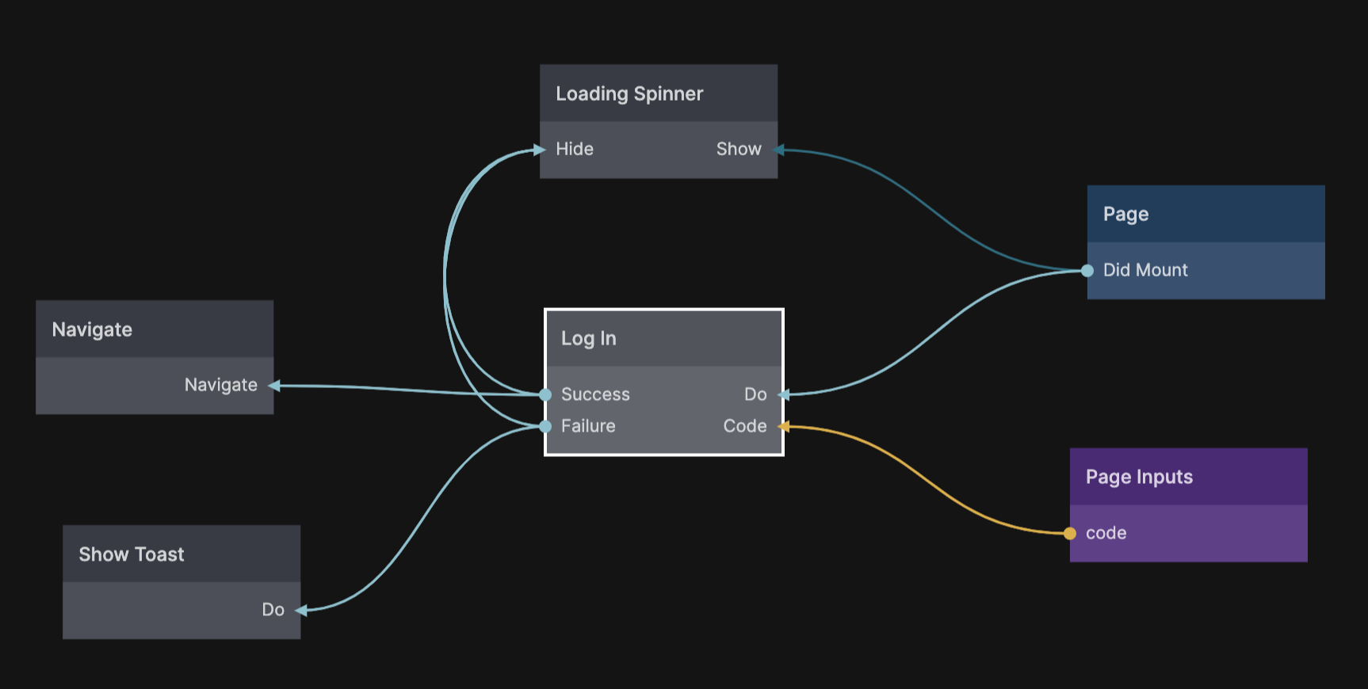Click the Did Mount output port dot
Screen dimensions: 1368x689
(x=1087, y=271)
